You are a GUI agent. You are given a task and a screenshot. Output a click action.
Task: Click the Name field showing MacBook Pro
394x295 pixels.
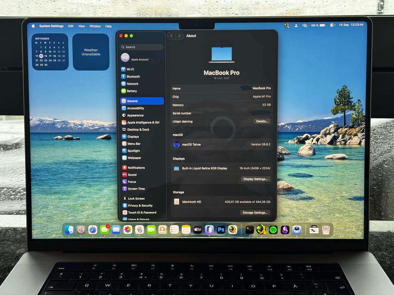(222, 88)
